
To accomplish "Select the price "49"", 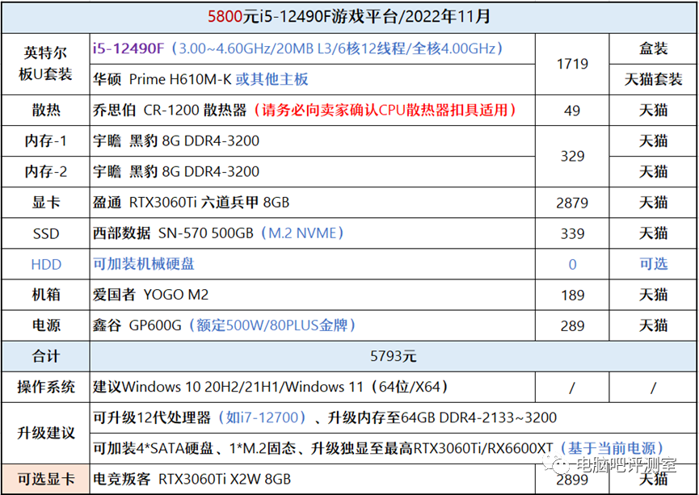I will [x=572, y=110].
